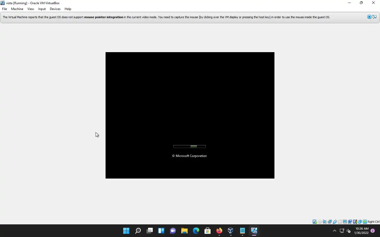Viewport: 380px width, 237px height.
Task: Open the File menu
Action: (4, 9)
